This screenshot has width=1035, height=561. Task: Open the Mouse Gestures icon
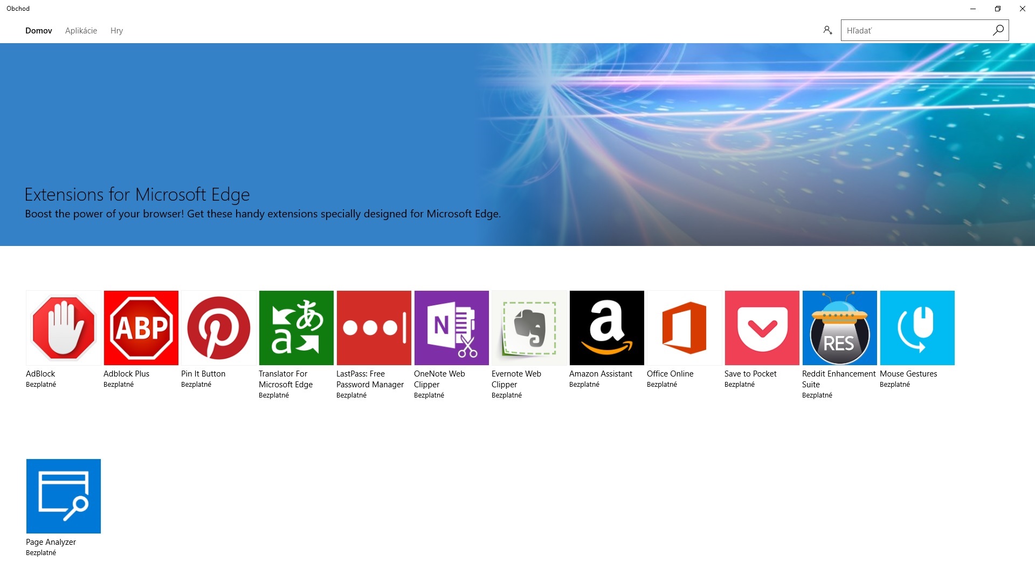[x=917, y=328]
